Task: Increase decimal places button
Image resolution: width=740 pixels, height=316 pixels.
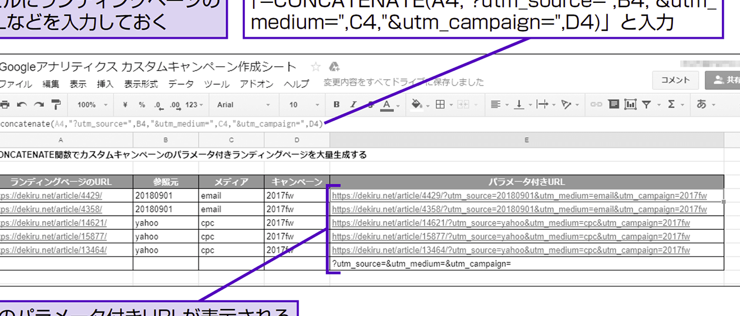Action: [x=174, y=105]
